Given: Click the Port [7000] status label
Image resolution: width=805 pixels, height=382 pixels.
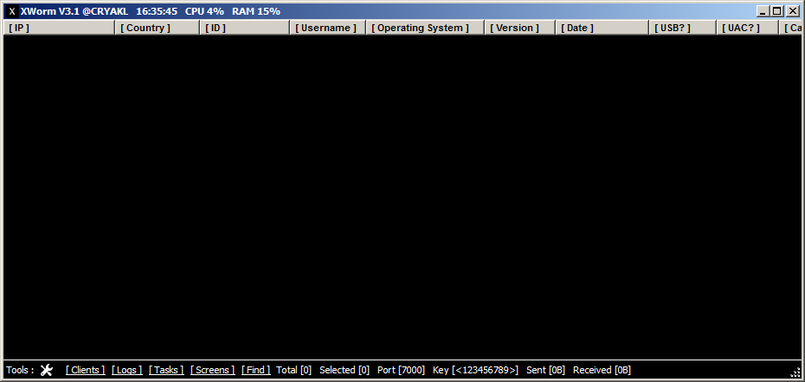Looking at the screenshot, I should tap(401, 370).
